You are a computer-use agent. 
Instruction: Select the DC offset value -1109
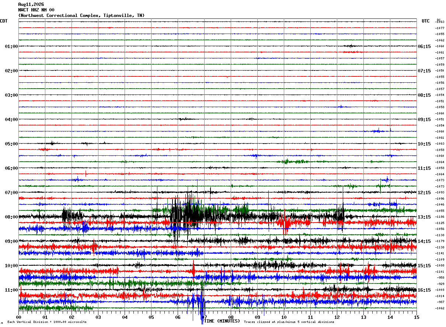(440, 259)
